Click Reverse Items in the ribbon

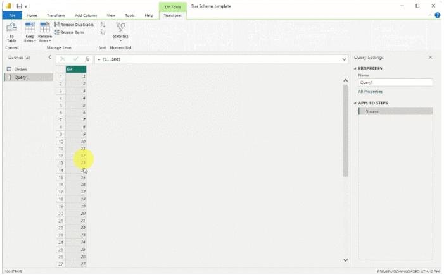coord(70,32)
